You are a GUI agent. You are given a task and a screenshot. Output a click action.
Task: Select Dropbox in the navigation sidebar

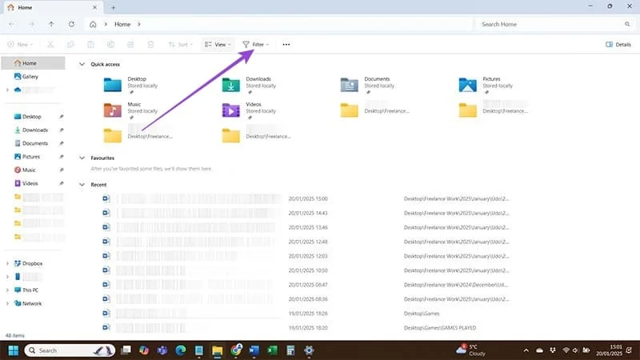click(x=32, y=263)
